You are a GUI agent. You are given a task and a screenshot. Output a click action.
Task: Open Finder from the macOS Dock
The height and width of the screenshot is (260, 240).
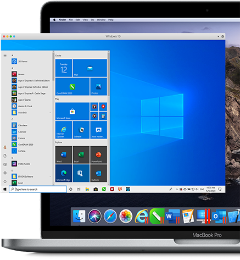(79, 216)
